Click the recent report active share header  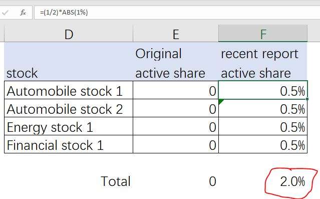263,62
